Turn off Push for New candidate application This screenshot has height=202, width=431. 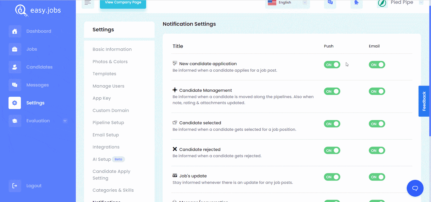(x=332, y=65)
